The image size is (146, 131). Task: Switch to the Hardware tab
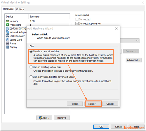click(8, 9)
